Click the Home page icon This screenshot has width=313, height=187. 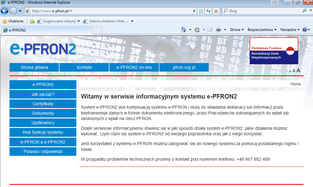point(183,30)
